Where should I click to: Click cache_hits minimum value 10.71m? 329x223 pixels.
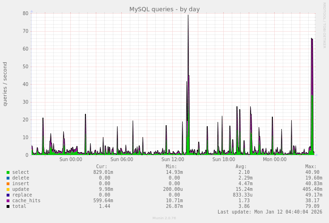click(x=174, y=200)
